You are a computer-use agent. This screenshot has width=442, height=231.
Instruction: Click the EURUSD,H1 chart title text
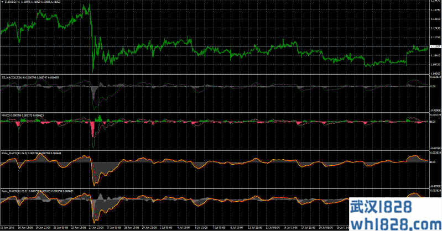tap(12, 2)
